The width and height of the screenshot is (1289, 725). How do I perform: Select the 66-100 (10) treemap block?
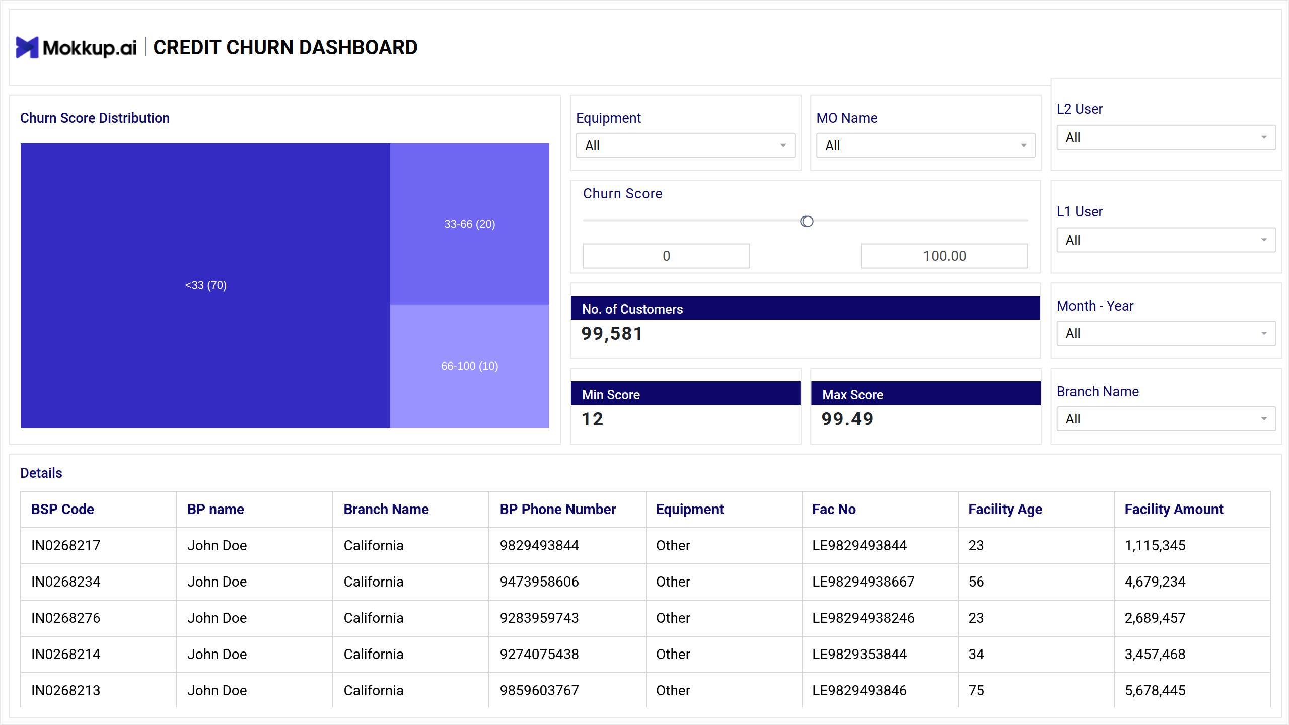coord(469,366)
